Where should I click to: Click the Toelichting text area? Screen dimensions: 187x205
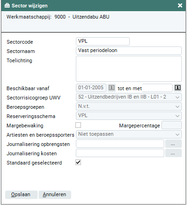point(129,69)
